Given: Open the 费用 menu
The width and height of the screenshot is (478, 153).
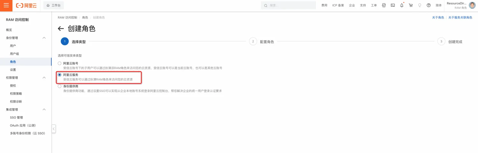Looking at the screenshot, I should coord(324,5).
